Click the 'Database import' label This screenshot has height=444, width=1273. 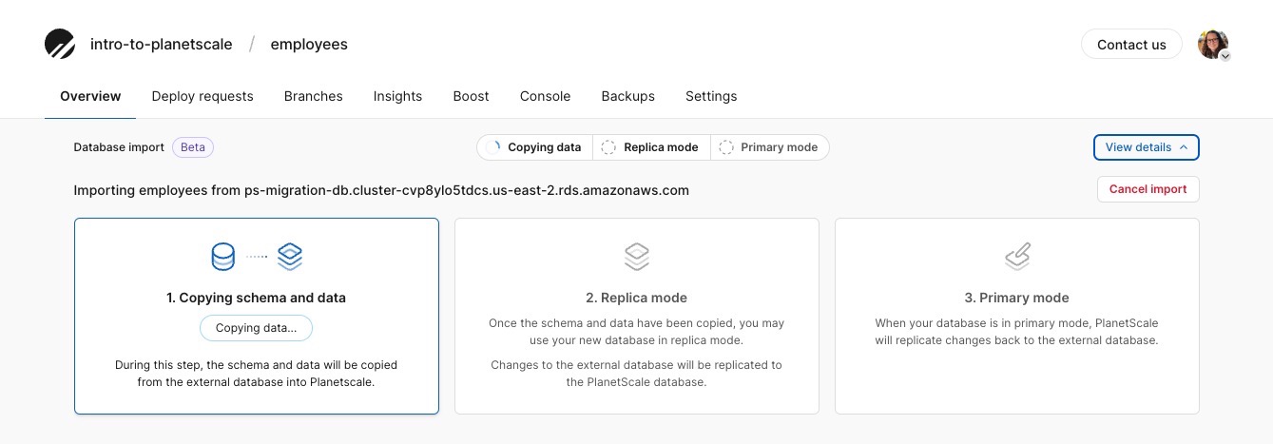(119, 147)
